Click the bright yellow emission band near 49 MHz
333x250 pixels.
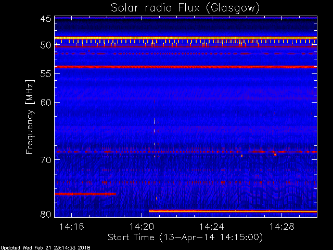tap(186, 38)
